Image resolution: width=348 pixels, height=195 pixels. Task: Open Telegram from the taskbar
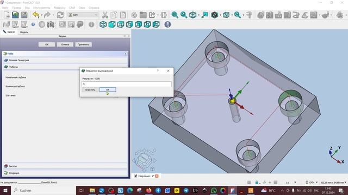[186, 190]
